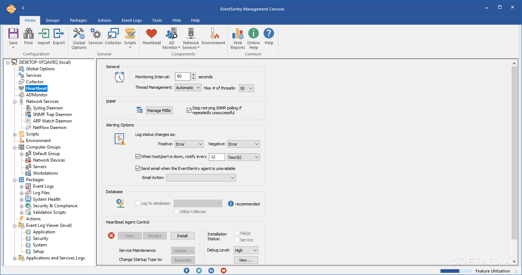
Task: Open the Email Action dropdown
Action: click(x=201, y=178)
